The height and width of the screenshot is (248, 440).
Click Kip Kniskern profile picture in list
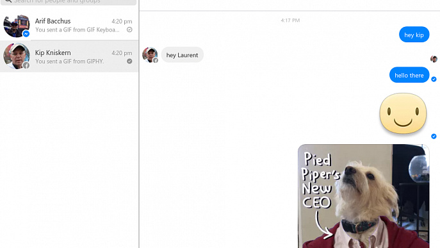click(x=17, y=56)
